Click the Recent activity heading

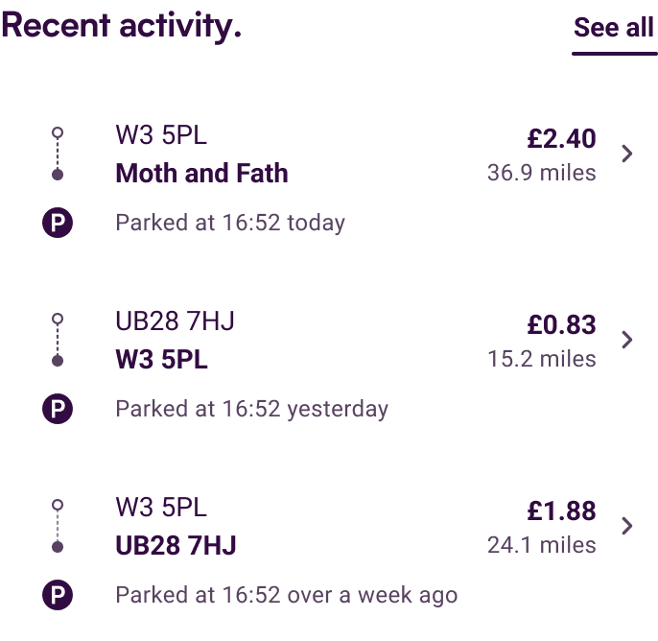pos(121,27)
